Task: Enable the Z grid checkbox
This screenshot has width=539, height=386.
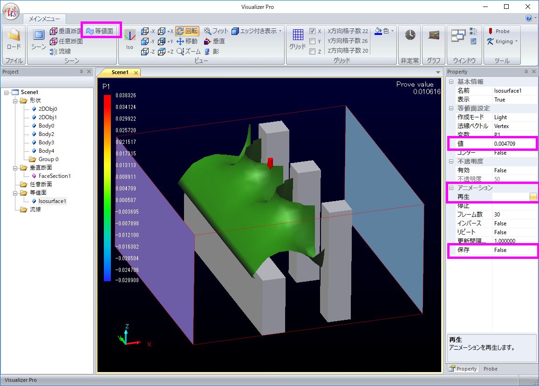Action: click(x=313, y=52)
